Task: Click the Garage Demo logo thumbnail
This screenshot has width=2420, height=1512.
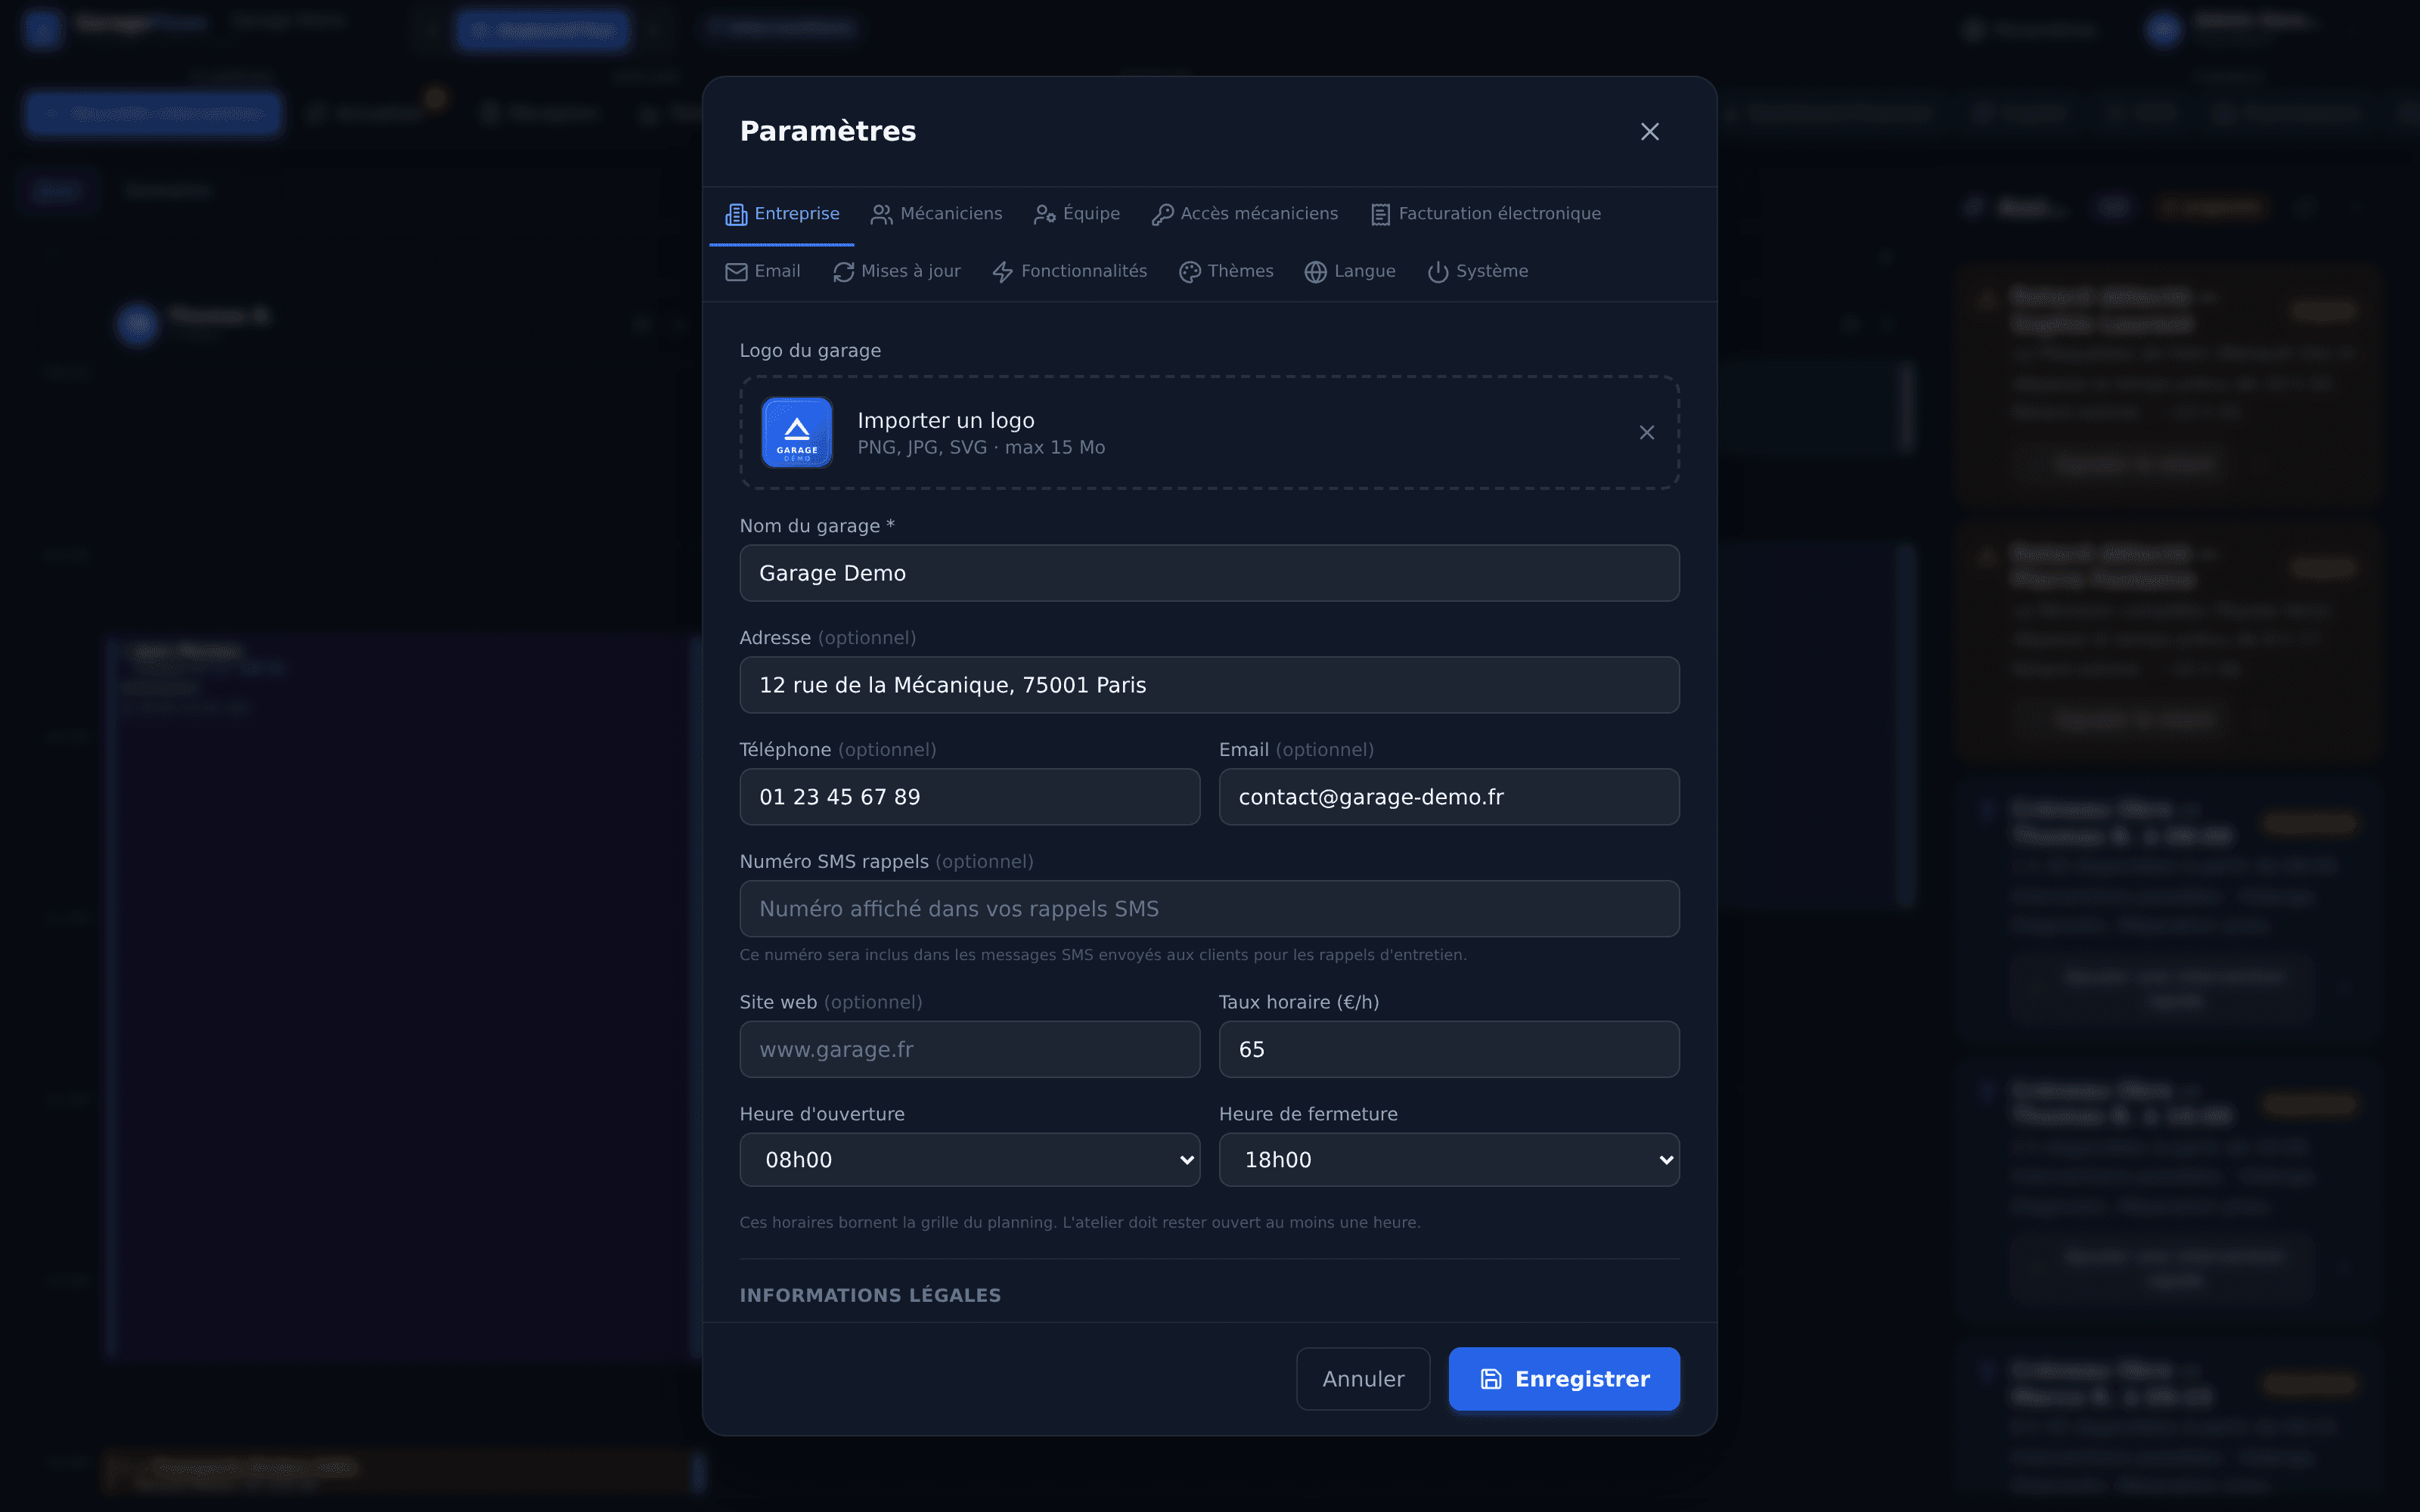Action: coord(797,433)
